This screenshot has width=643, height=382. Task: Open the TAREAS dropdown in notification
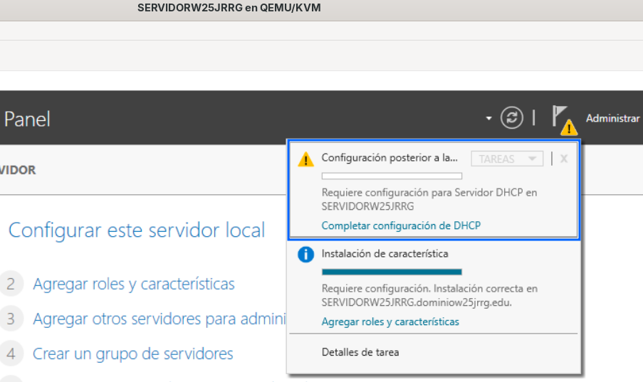pos(507,159)
